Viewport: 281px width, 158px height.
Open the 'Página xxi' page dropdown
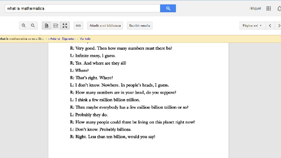pos(252,26)
